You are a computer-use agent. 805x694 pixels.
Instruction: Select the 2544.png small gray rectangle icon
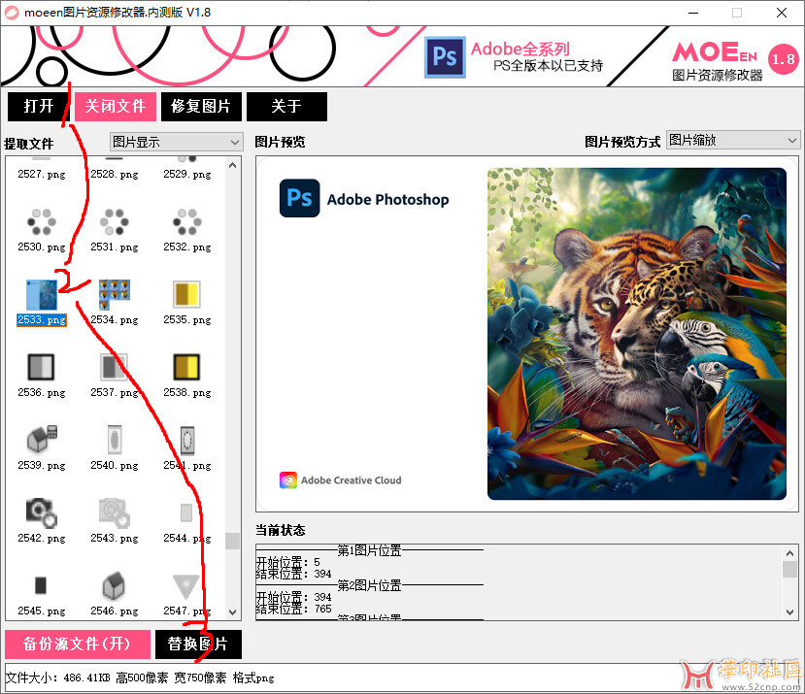pos(186,512)
